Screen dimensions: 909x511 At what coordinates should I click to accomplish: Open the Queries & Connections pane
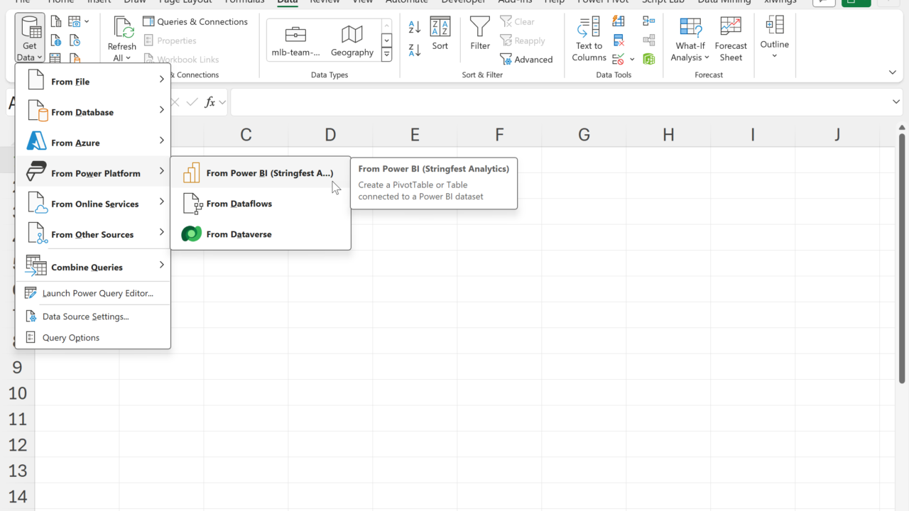[x=195, y=21]
